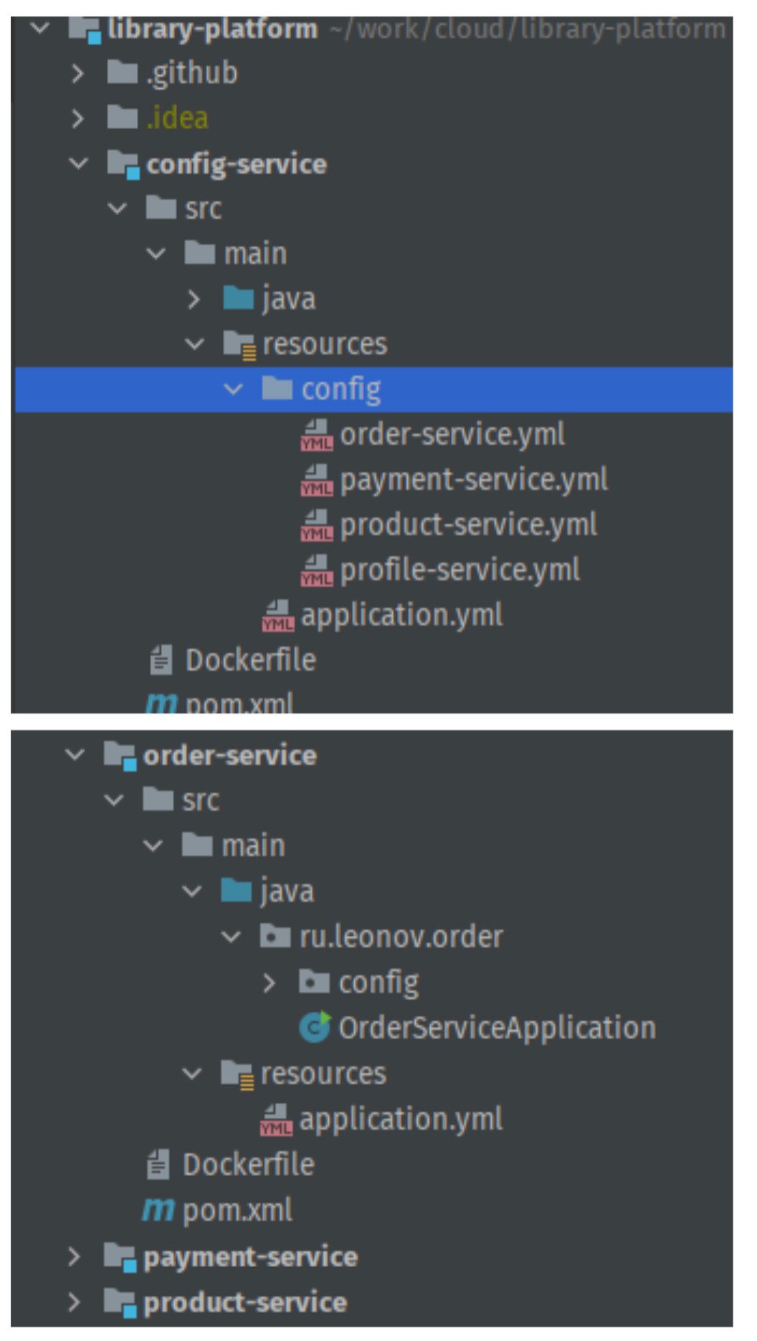Screen dimensions: 757x1341
Task: Collapse main chevron under config-service
Action: pos(156,254)
